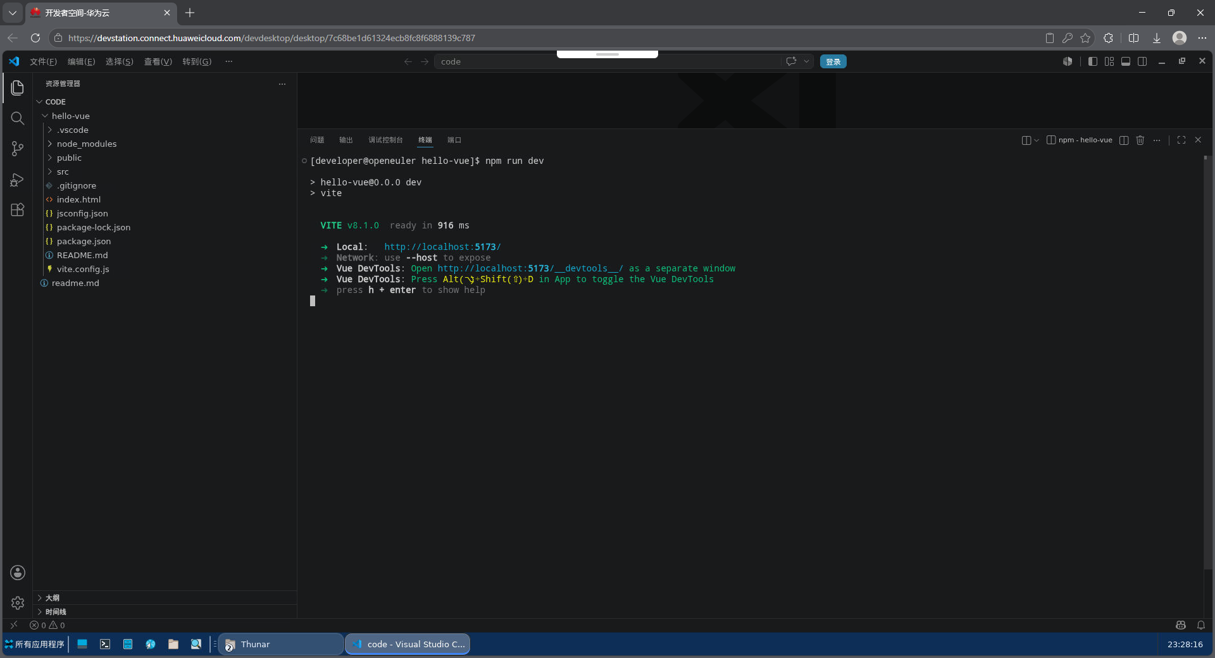Open errors and warnings count in status bar
This screenshot has width=1215, height=658.
coord(47,625)
